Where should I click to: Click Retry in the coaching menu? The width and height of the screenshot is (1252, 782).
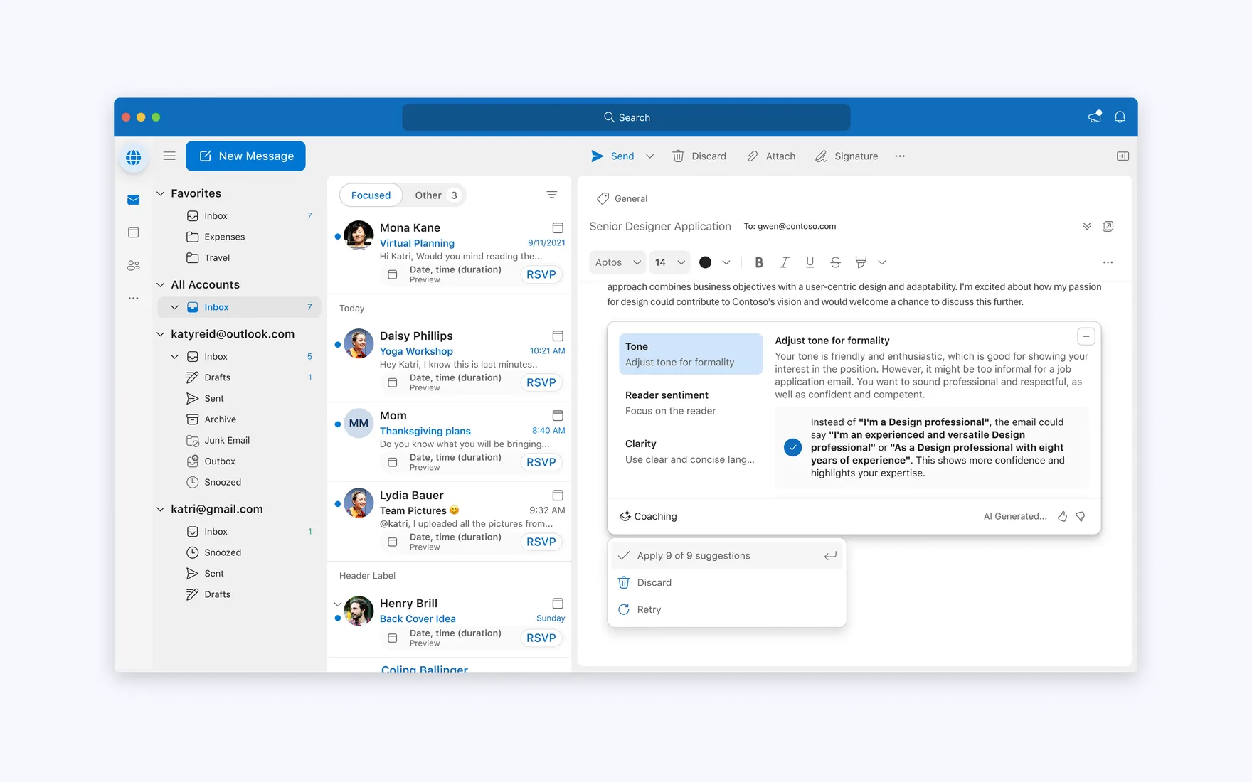(727, 609)
